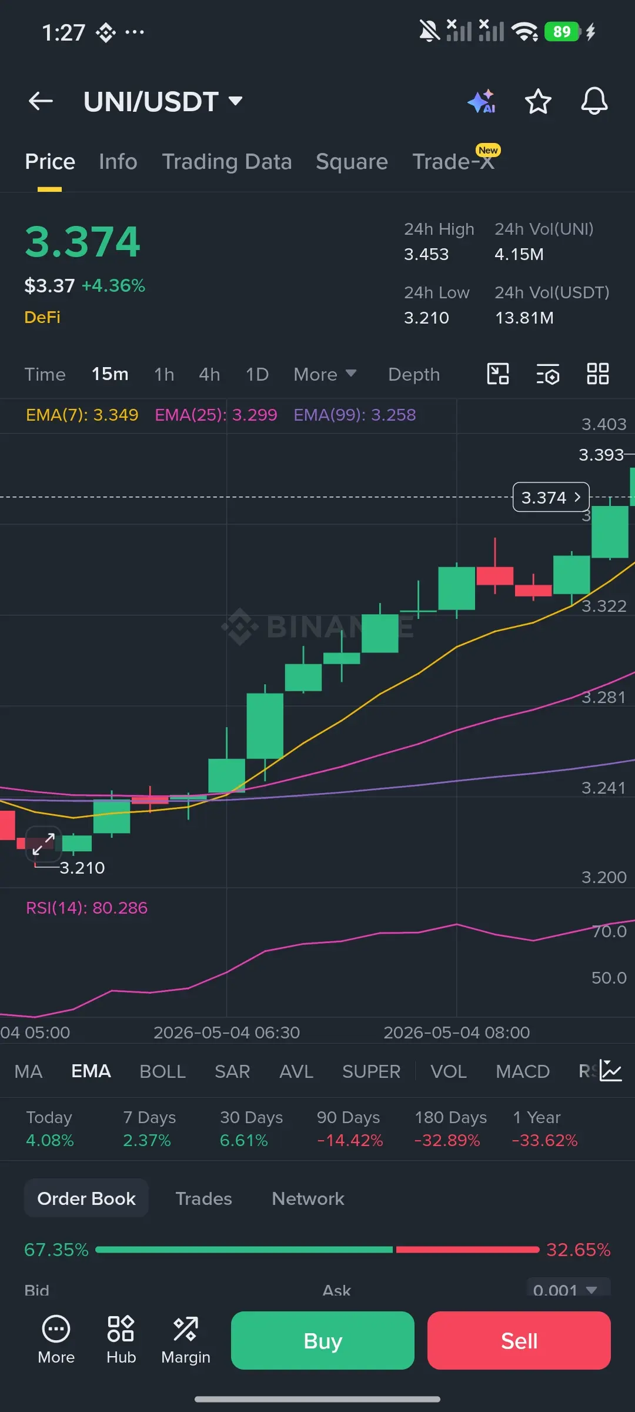635x1412 pixels.
Task: Select the 1D timeframe
Action: (x=257, y=374)
